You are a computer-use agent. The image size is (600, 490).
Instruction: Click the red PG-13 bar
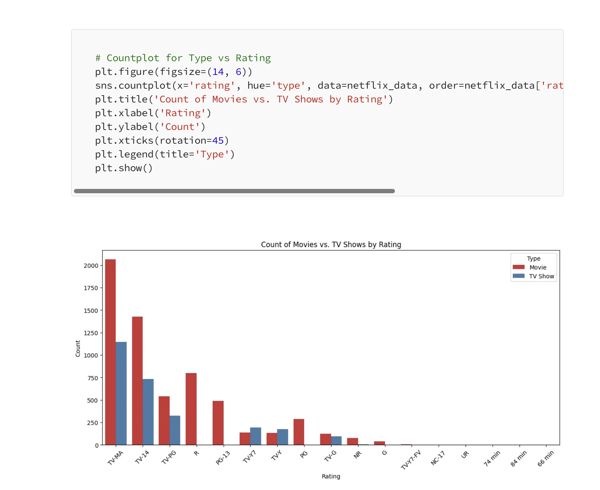(x=218, y=423)
